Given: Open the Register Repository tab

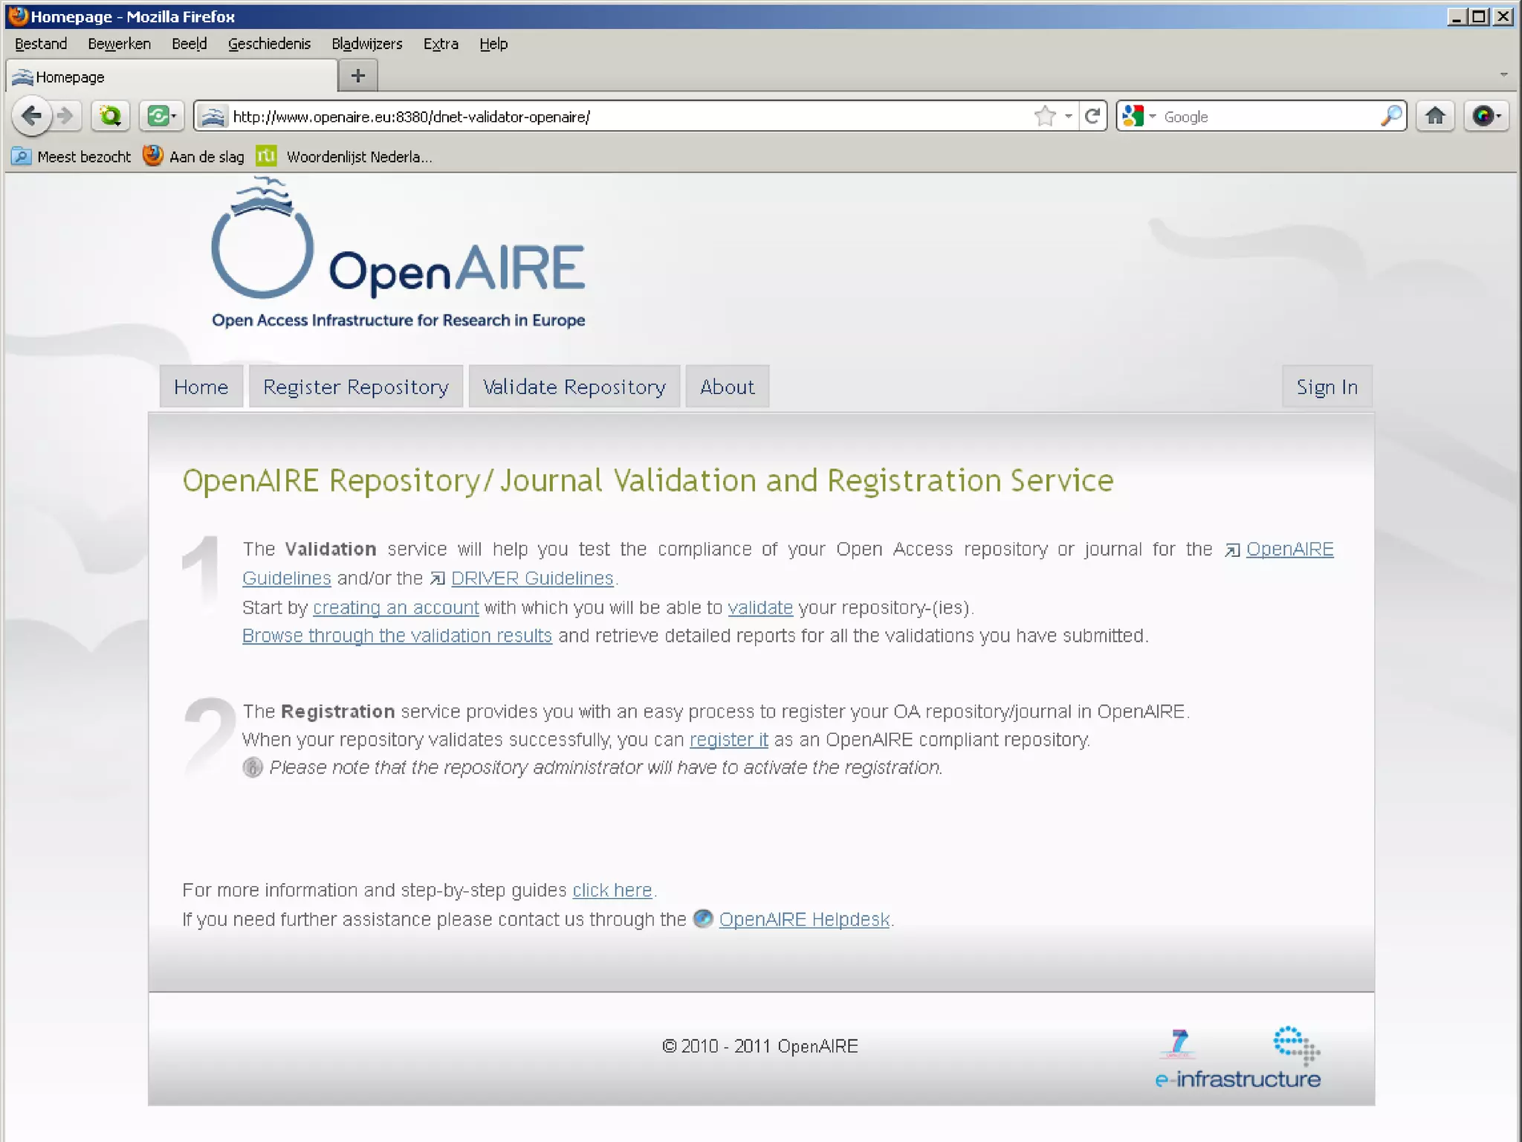Looking at the screenshot, I should coord(356,387).
